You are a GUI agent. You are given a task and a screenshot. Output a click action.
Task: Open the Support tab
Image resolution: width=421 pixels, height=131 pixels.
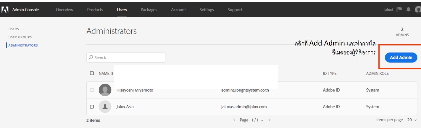pos(235,10)
